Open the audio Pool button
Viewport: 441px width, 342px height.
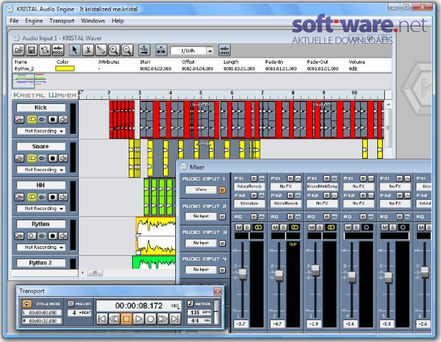58,51
